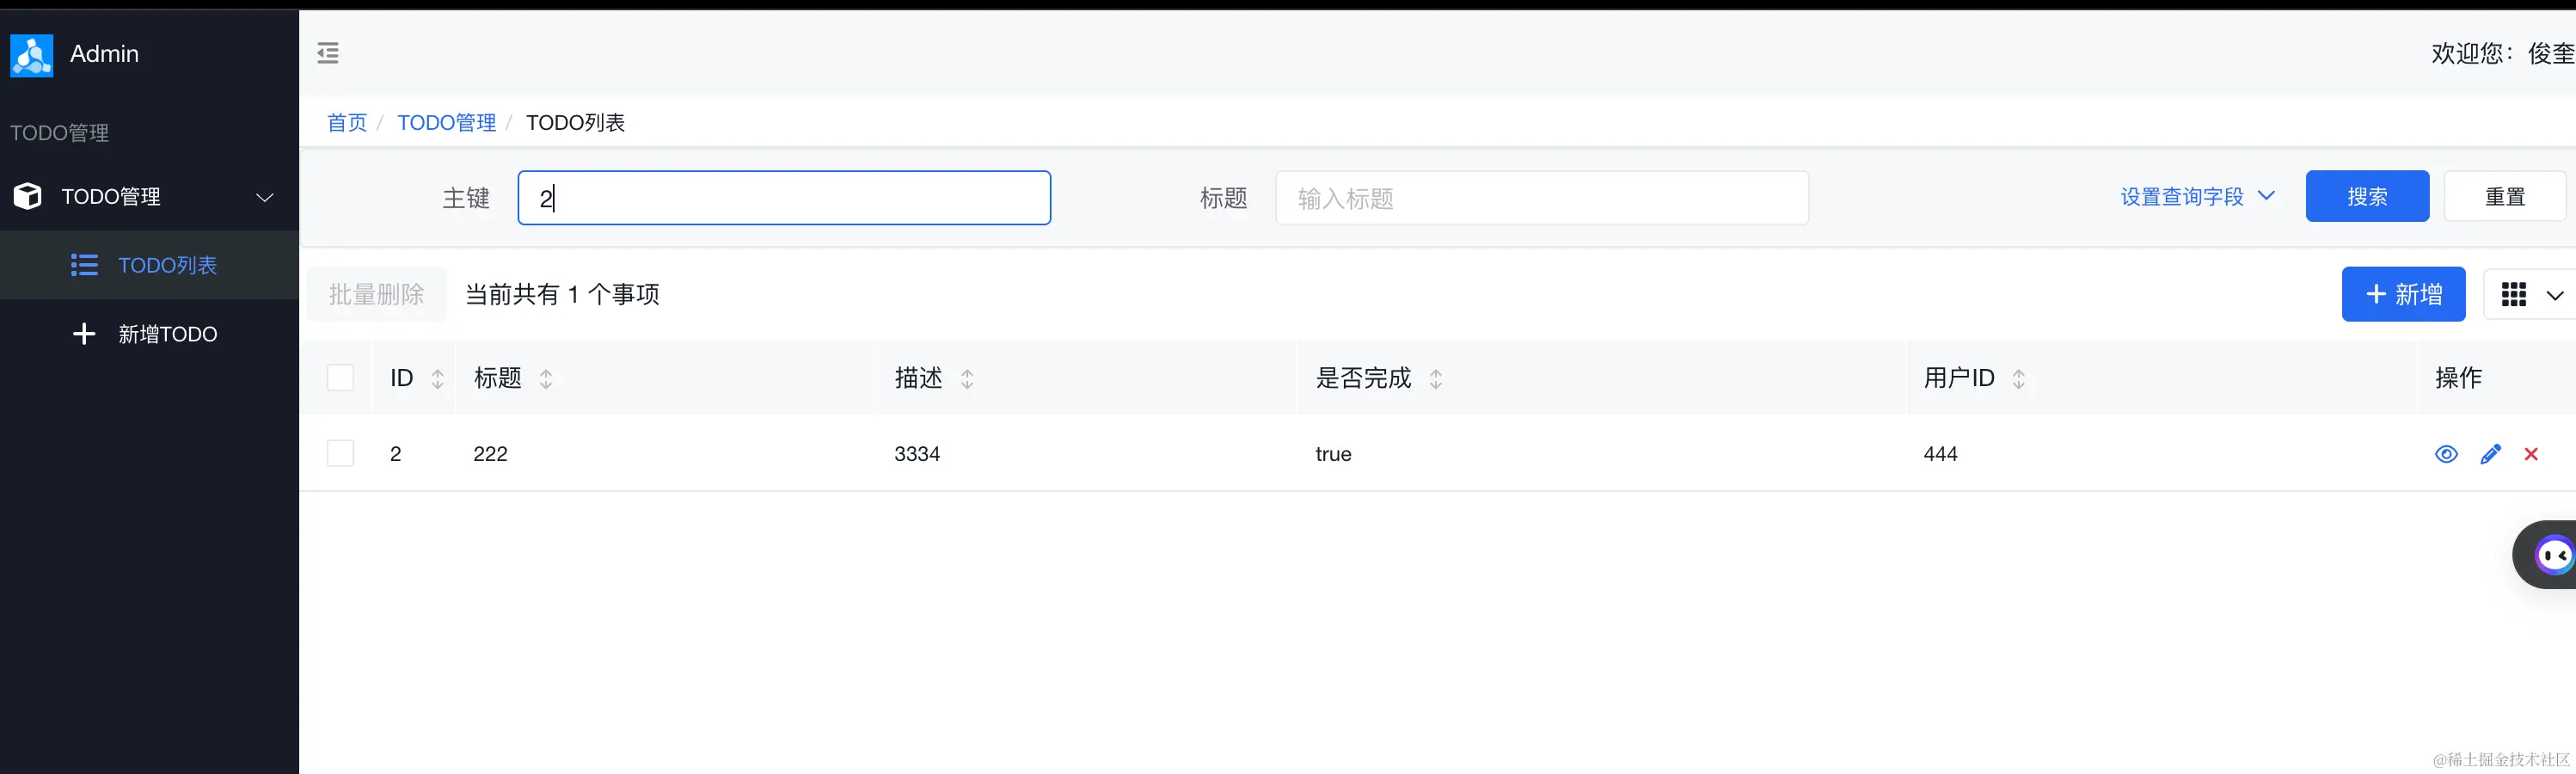Viewport: 2576px width, 774px height.
Task: Expand the 设置查询字段 dropdown
Action: point(2198,197)
